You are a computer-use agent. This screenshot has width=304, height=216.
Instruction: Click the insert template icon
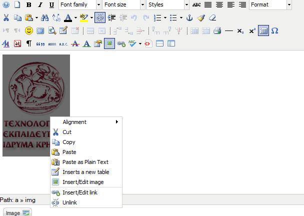point(171,43)
